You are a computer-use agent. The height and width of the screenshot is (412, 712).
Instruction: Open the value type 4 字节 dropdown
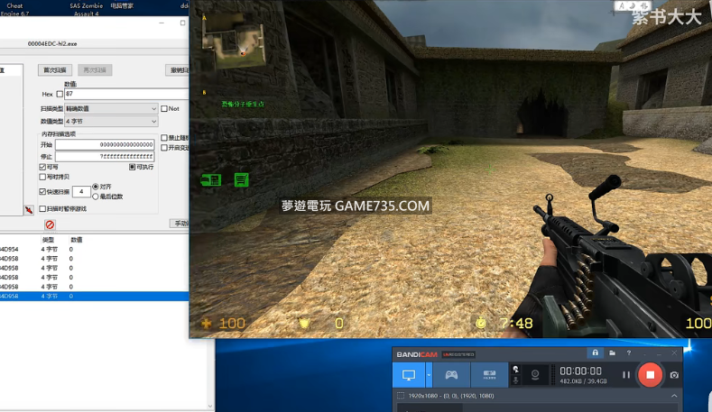[111, 121]
